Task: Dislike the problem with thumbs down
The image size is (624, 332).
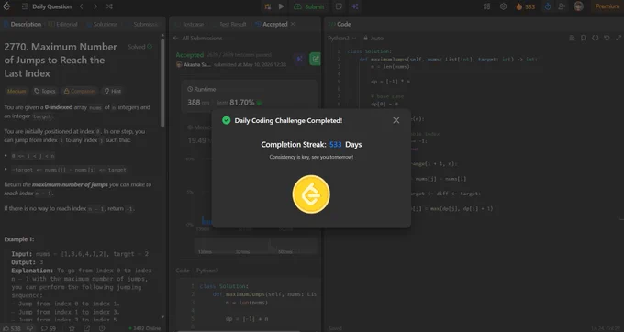Action: (30, 328)
